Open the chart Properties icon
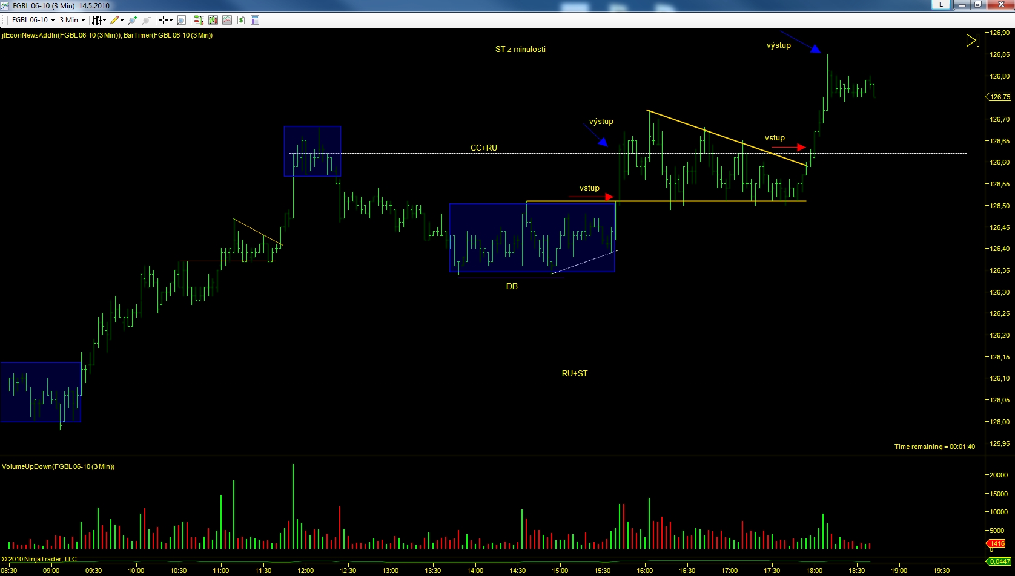This screenshot has height=576, width=1015. click(x=255, y=20)
